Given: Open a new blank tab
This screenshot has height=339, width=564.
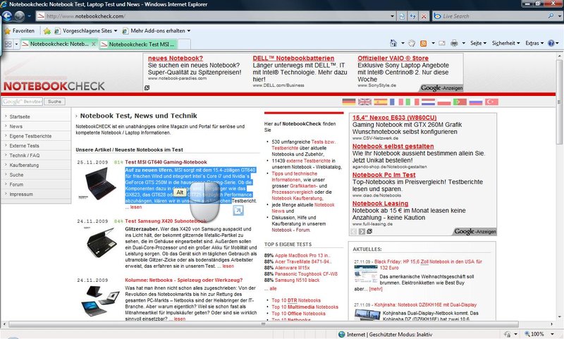Looking at the screenshot, I should pos(184,44).
